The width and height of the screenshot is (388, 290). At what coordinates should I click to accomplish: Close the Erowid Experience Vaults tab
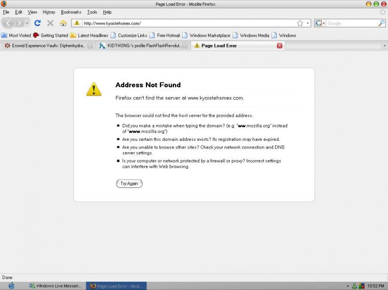[90, 45]
